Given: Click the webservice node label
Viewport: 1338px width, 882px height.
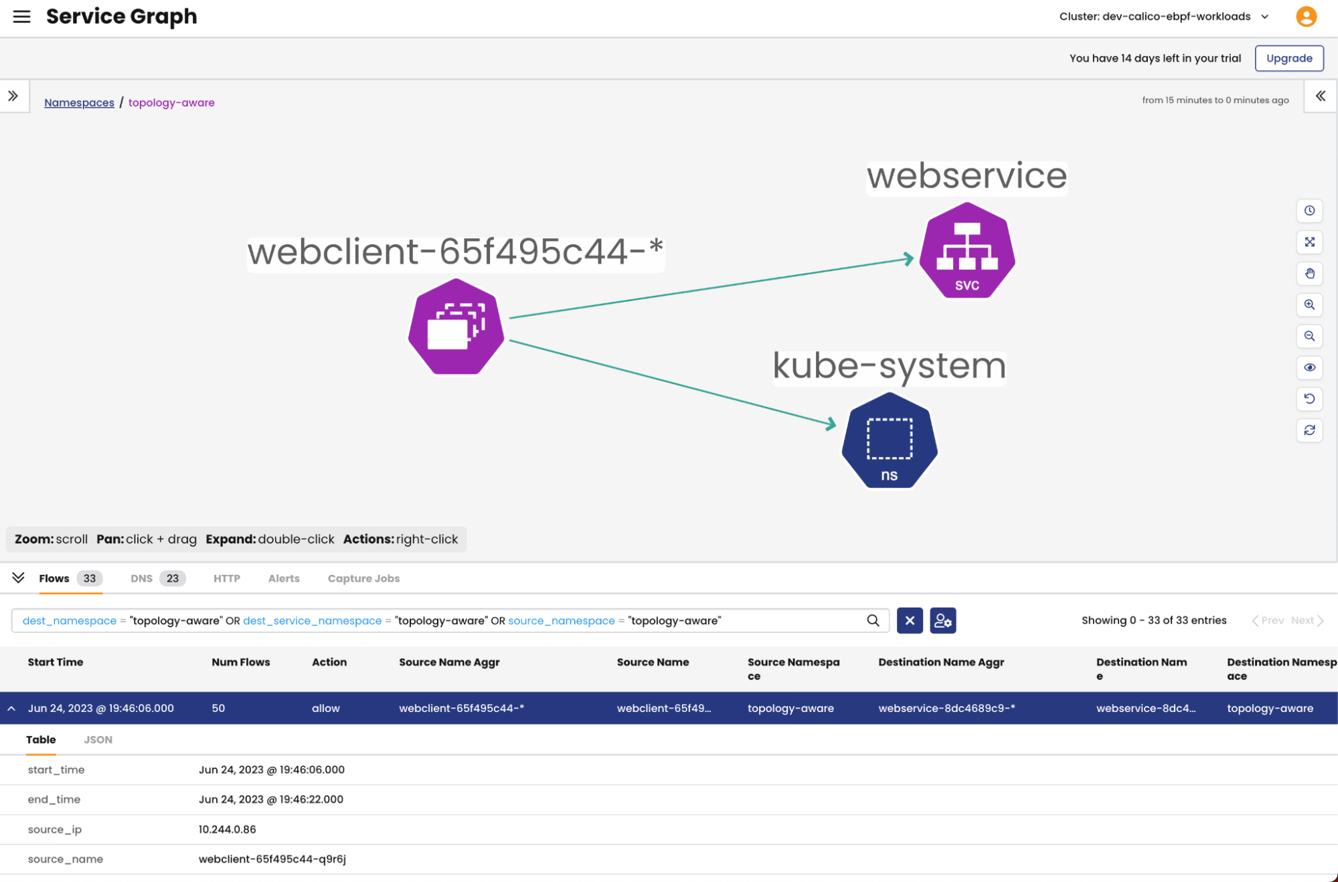Looking at the screenshot, I should tap(967, 177).
